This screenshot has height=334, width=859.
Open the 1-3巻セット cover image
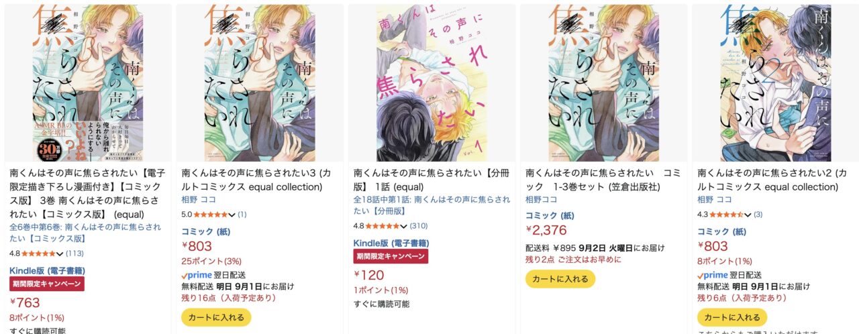(x=603, y=83)
